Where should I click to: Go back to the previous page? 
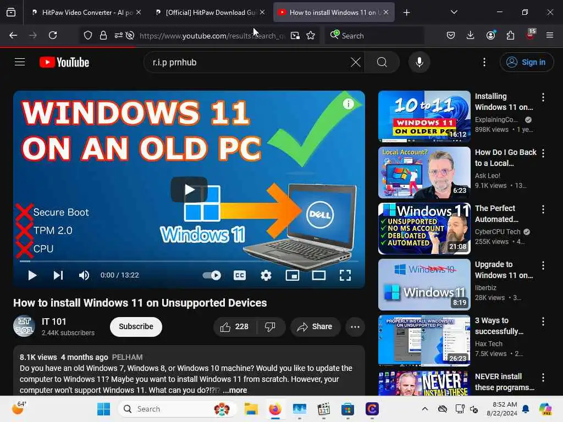(13, 35)
